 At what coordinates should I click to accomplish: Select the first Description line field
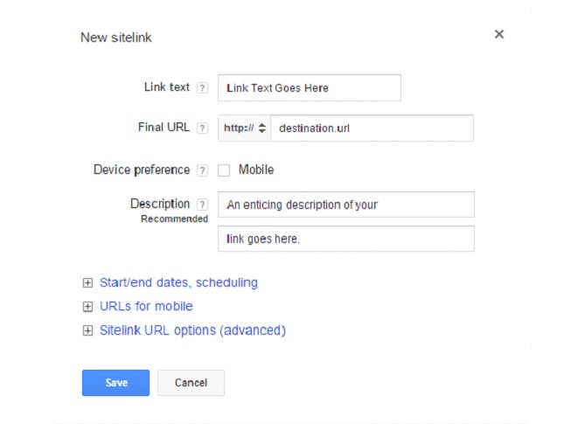pyautogui.click(x=345, y=205)
